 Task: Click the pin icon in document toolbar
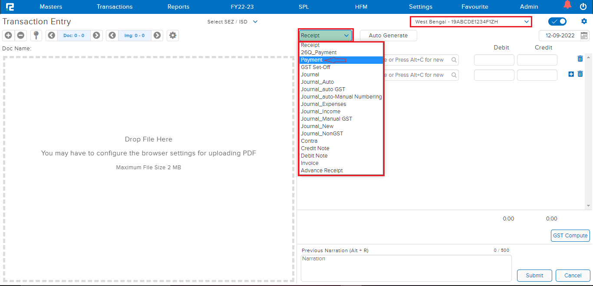(x=36, y=36)
